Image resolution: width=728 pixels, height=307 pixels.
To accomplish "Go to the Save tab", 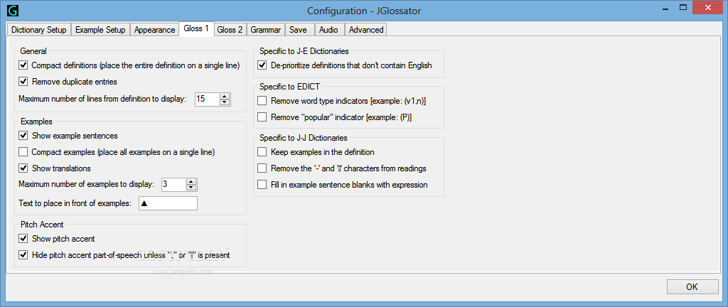I will 298,30.
